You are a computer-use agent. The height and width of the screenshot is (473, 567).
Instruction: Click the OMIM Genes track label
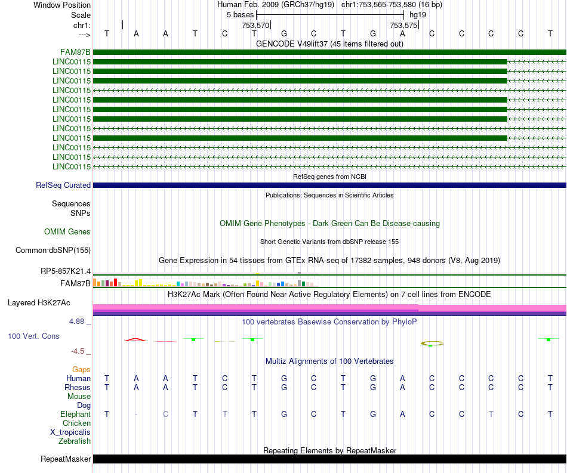[x=67, y=231]
